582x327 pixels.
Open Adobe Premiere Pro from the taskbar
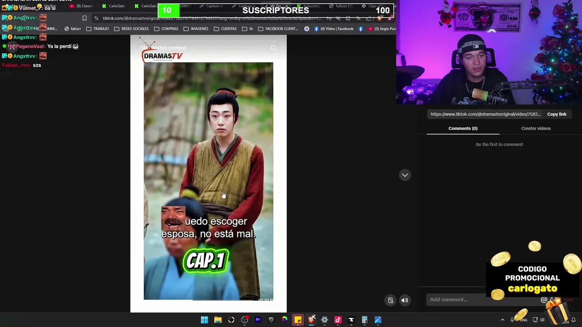pos(258,320)
